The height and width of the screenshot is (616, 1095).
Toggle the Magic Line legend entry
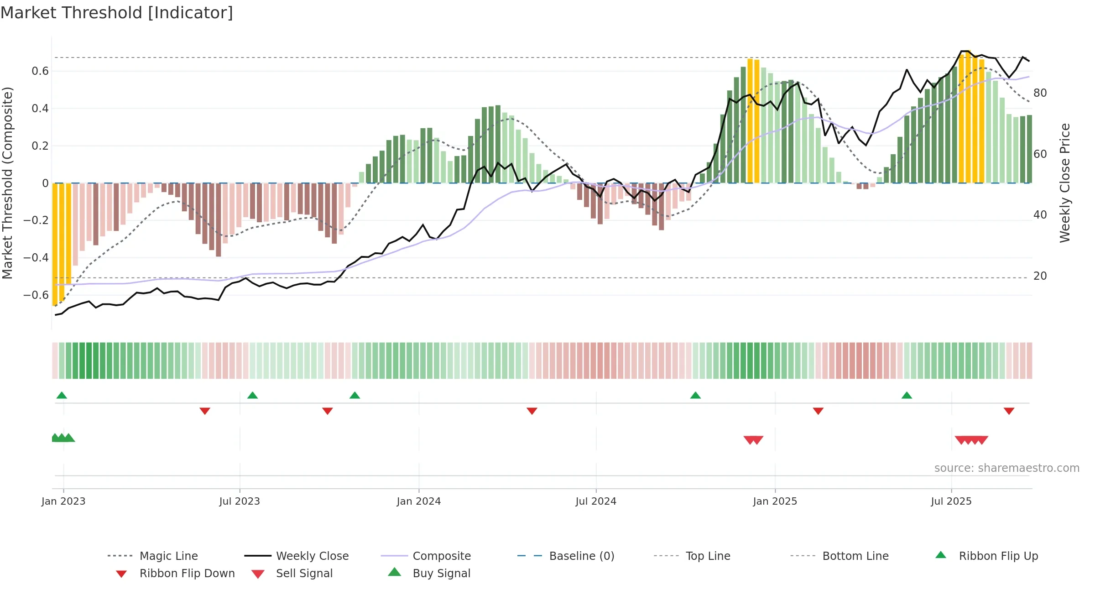point(153,556)
